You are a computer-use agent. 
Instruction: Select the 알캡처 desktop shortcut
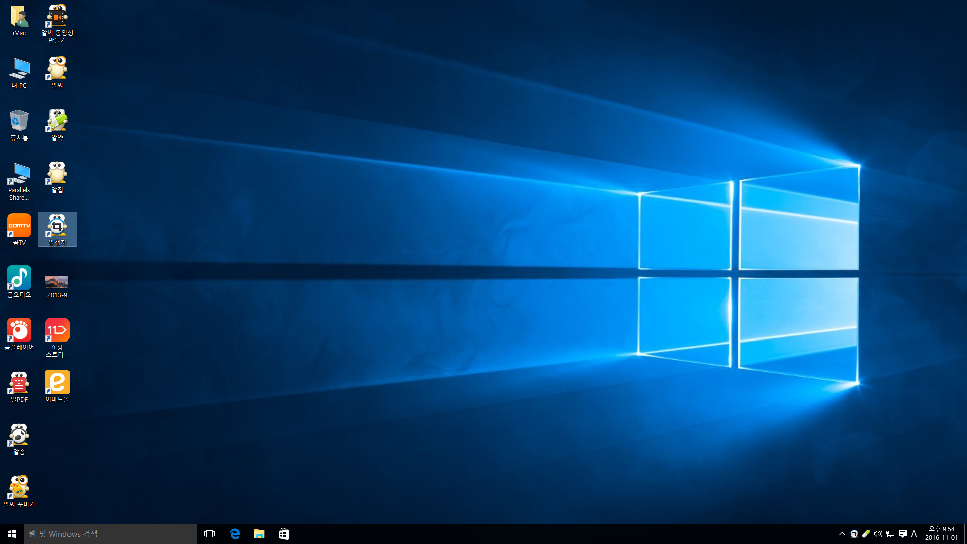click(x=57, y=228)
